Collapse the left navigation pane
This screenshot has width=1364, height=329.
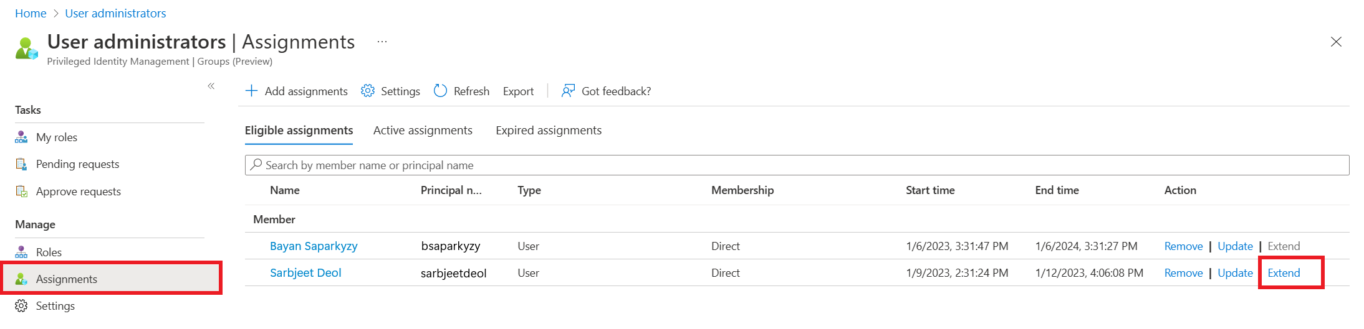(211, 86)
